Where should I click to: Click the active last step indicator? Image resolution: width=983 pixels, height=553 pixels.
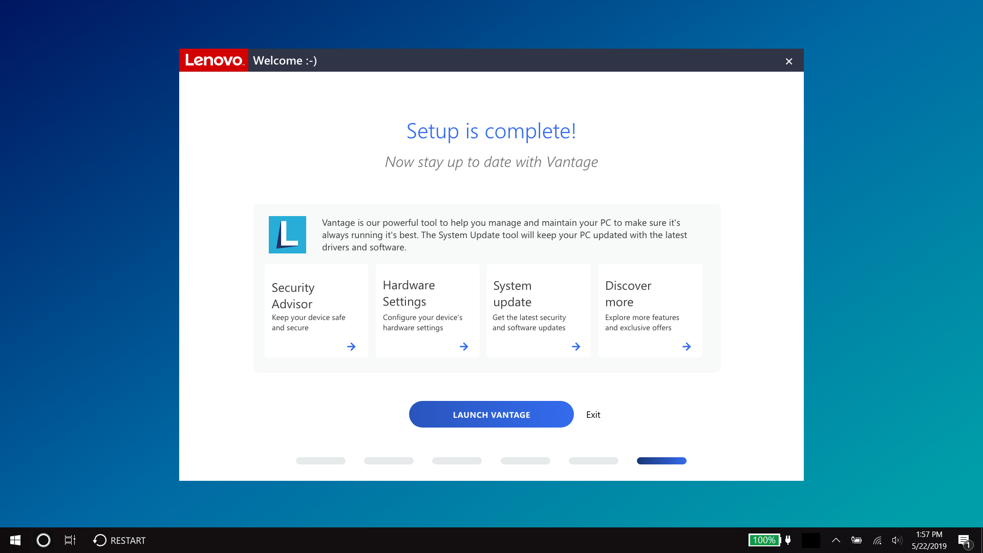(x=661, y=461)
